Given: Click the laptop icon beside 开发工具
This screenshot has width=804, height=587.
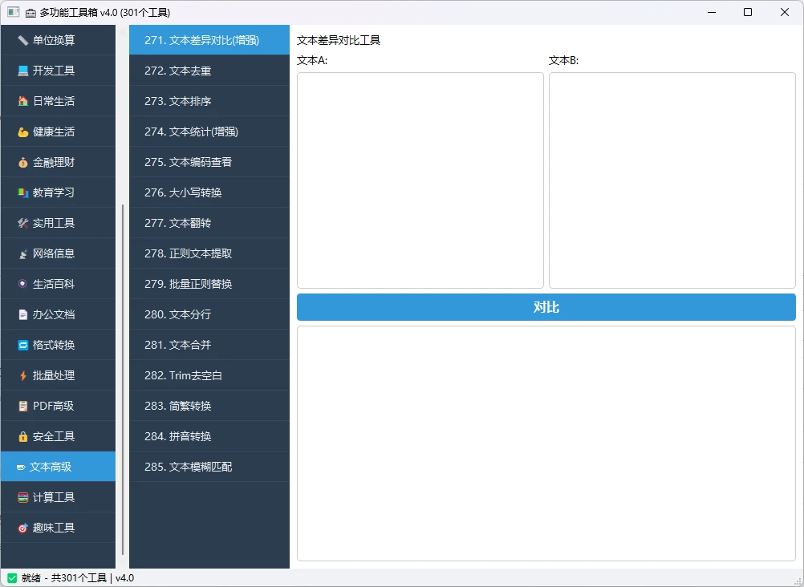Looking at the screenshot, I should [x=22, y=71].
